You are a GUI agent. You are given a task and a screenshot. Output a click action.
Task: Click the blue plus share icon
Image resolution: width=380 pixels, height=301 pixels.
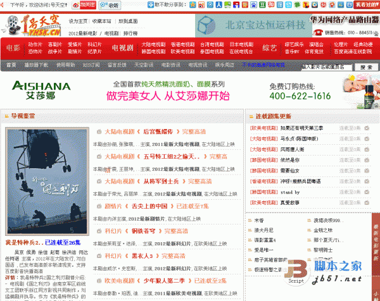click(151, 4)
